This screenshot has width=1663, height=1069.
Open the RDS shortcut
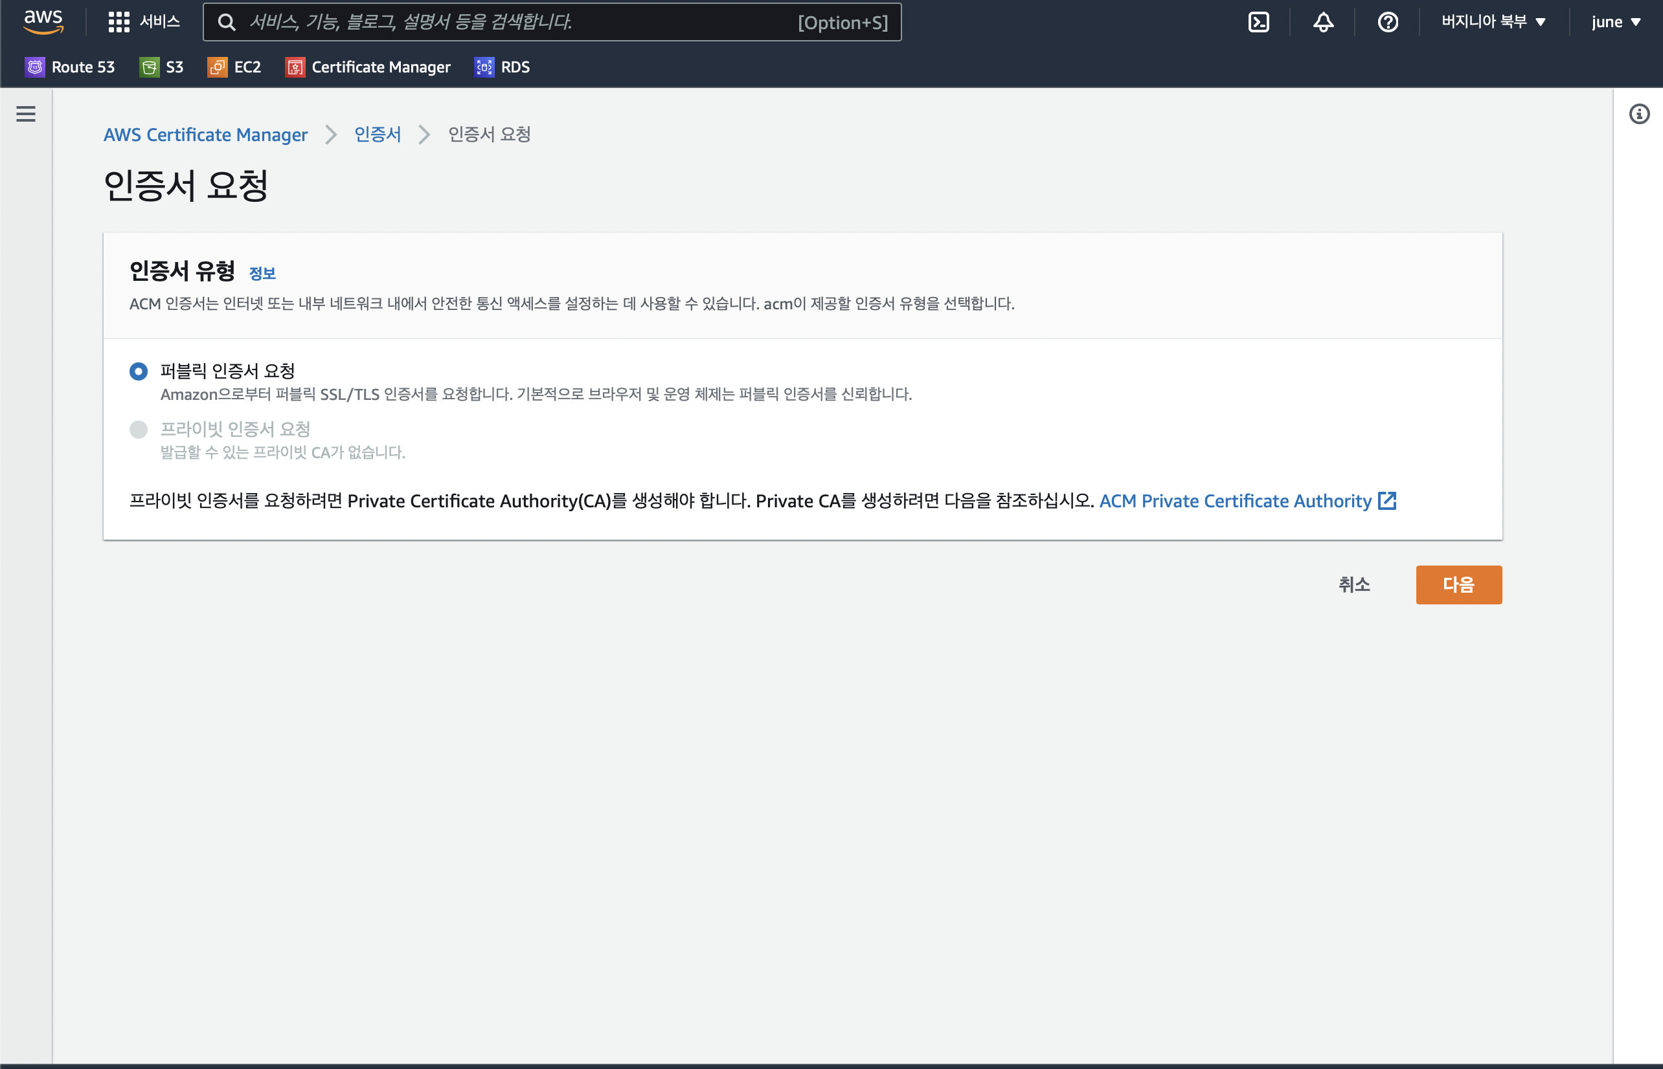(501, 67)
